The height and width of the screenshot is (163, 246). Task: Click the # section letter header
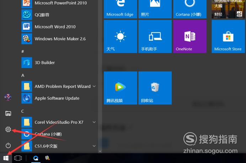[23, 51]
